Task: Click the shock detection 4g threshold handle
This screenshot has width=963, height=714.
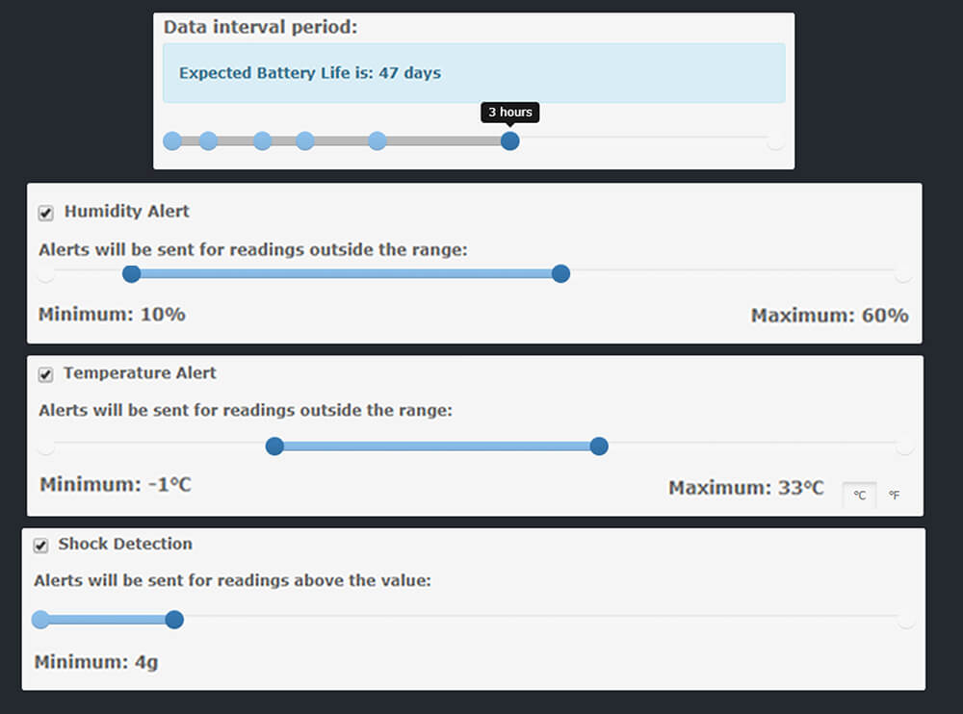Action: (x=174, y=620)
